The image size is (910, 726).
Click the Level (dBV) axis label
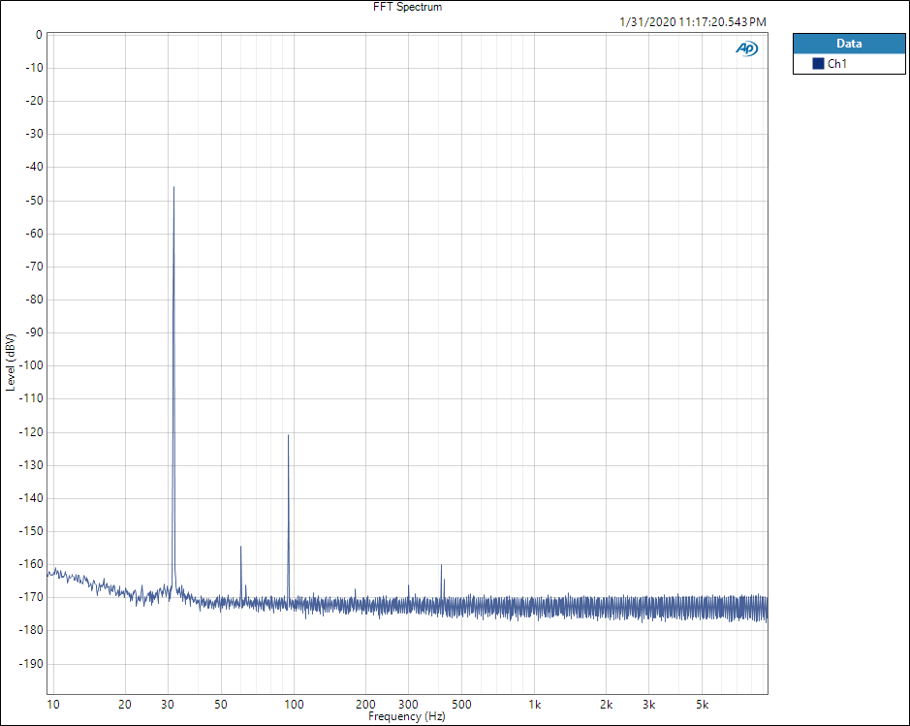pyautogui.click(x=11, y=363)
